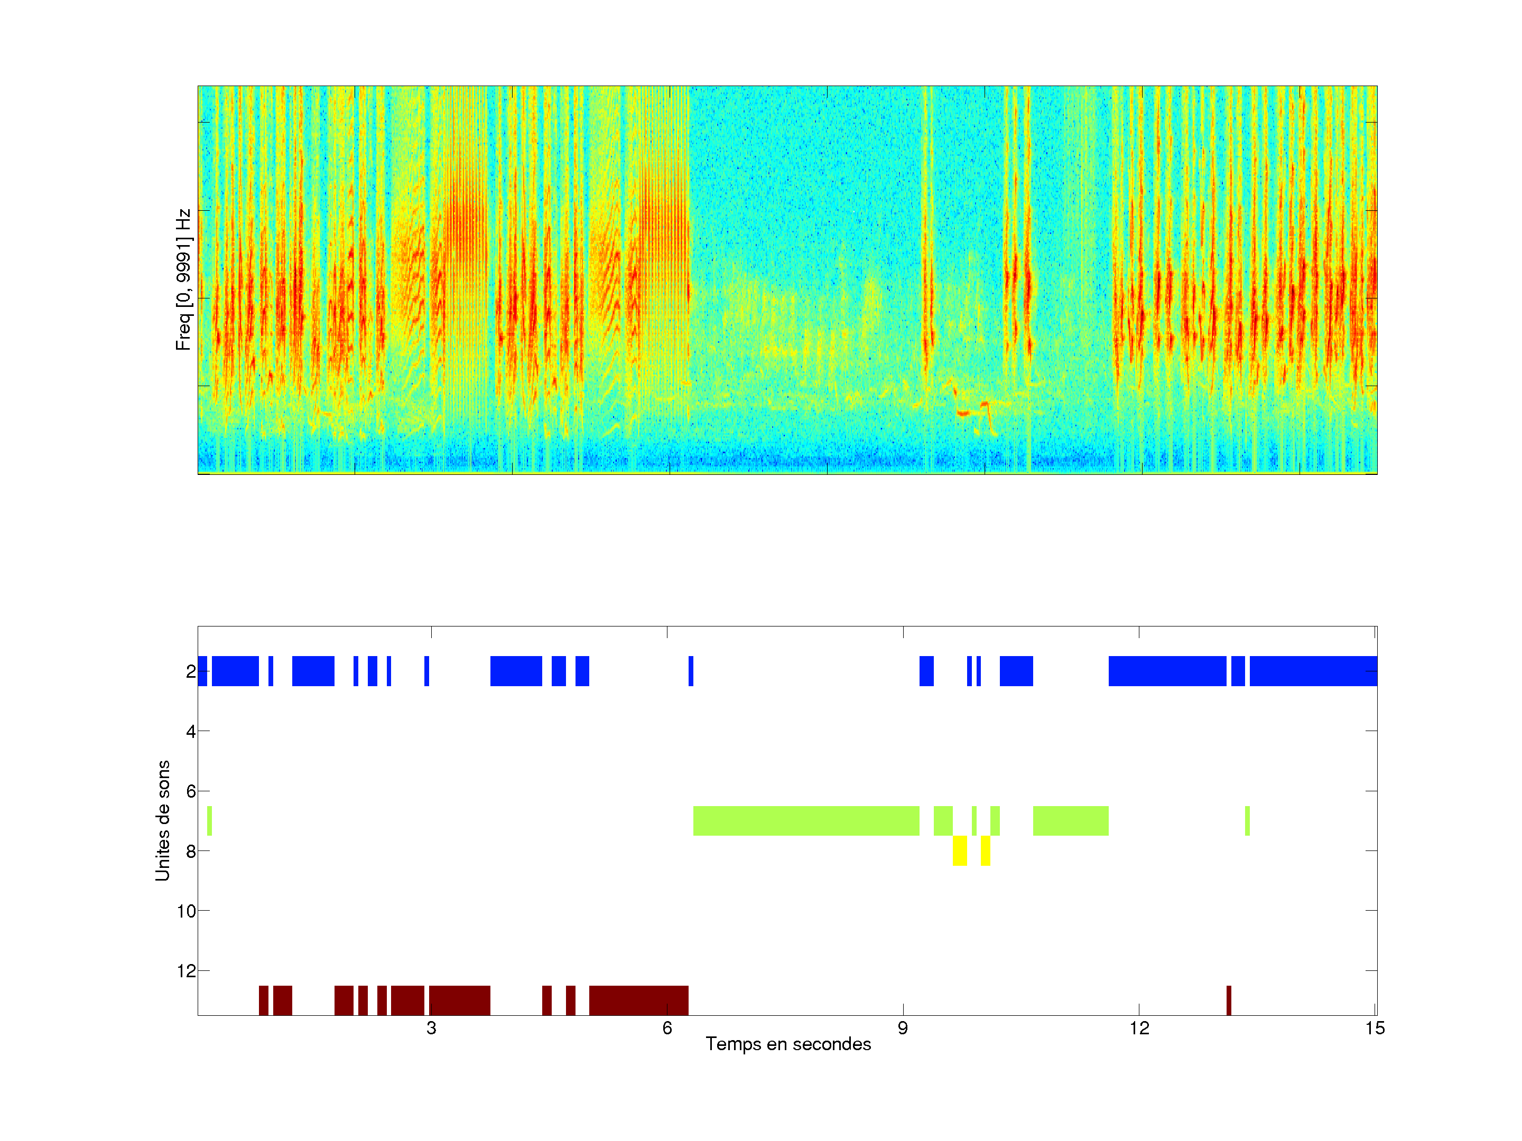Click the x-axis tick label 12
The width and height of the screenshot is (1522, 1141).
(x=1139, y=1028)
